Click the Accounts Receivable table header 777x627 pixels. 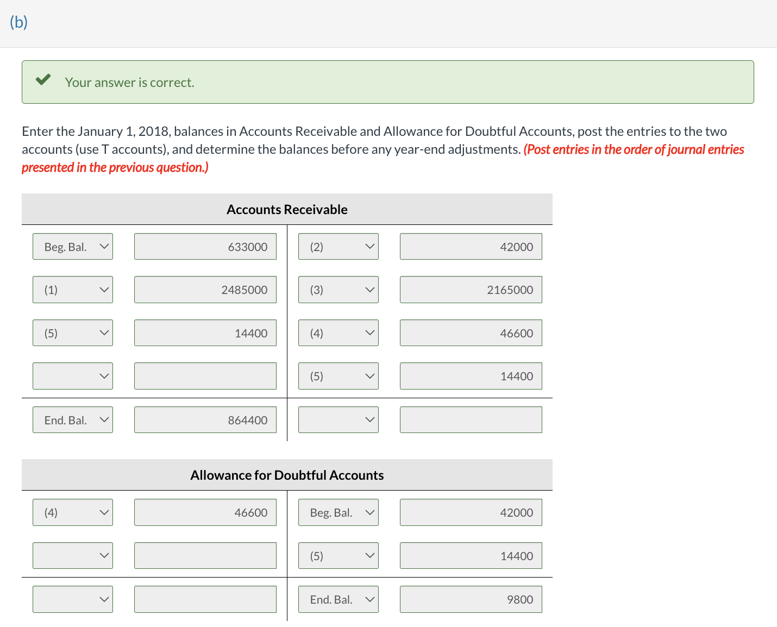[286, 209]
